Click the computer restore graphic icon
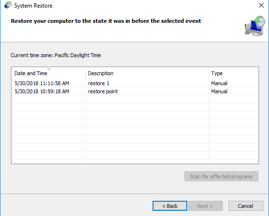The height and width of the screenshot is (216, 269). click(x=255, y=26)
